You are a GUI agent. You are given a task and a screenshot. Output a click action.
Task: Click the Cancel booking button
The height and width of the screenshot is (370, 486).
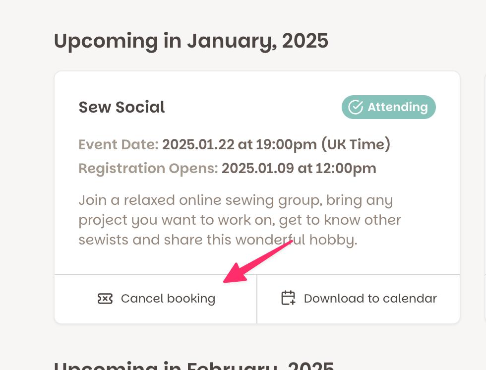point(156,299)
